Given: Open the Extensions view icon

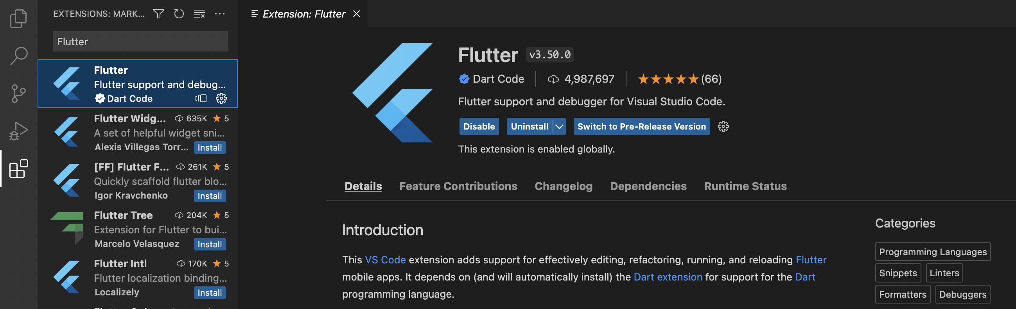Looking at the screenshot, I should 18,169.
